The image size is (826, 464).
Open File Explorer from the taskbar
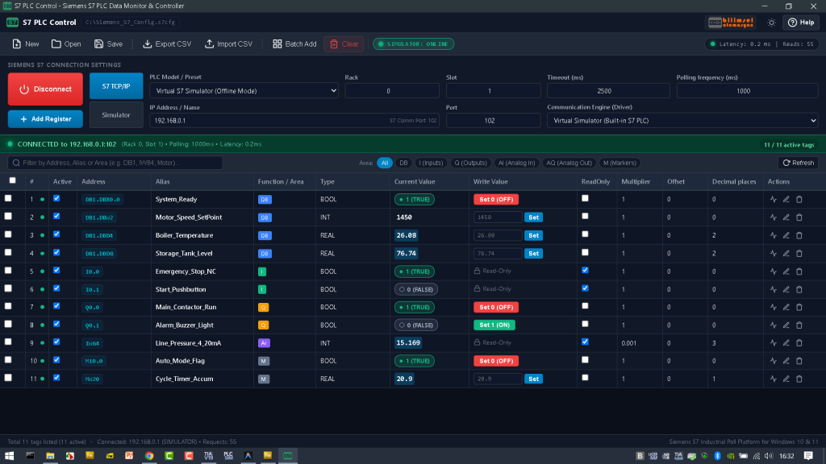coord(50,456)
